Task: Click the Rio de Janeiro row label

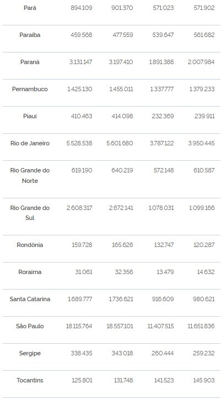Action: point(30,143)
